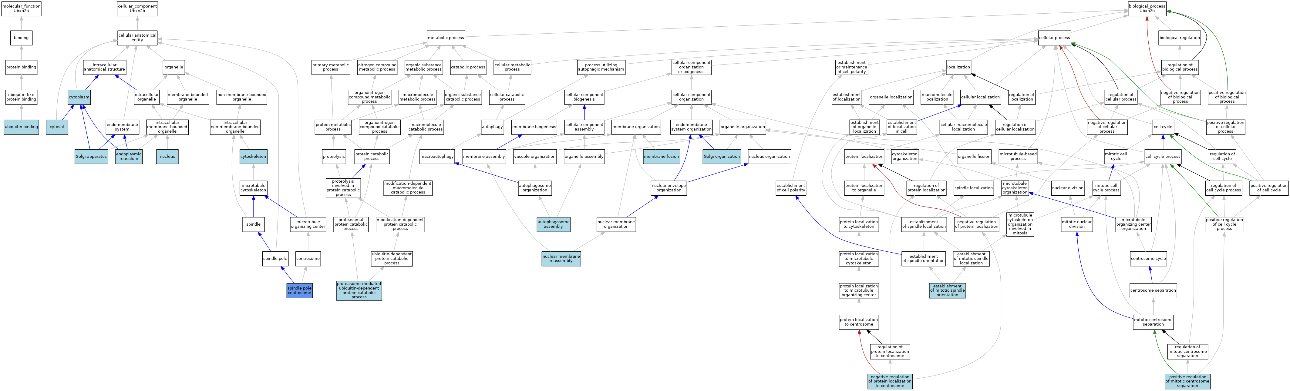Click the cellular_component Ubxn2b root node
This screenshot has width=1290, height=391.
click(x=137, y=8)
